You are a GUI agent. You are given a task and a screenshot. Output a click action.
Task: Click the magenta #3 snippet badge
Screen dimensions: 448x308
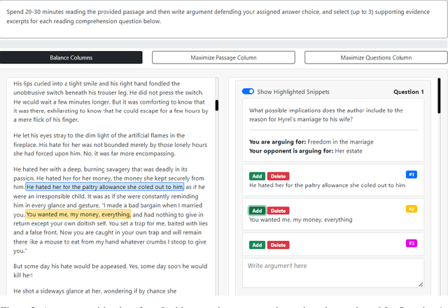click(x=411, y=243)
